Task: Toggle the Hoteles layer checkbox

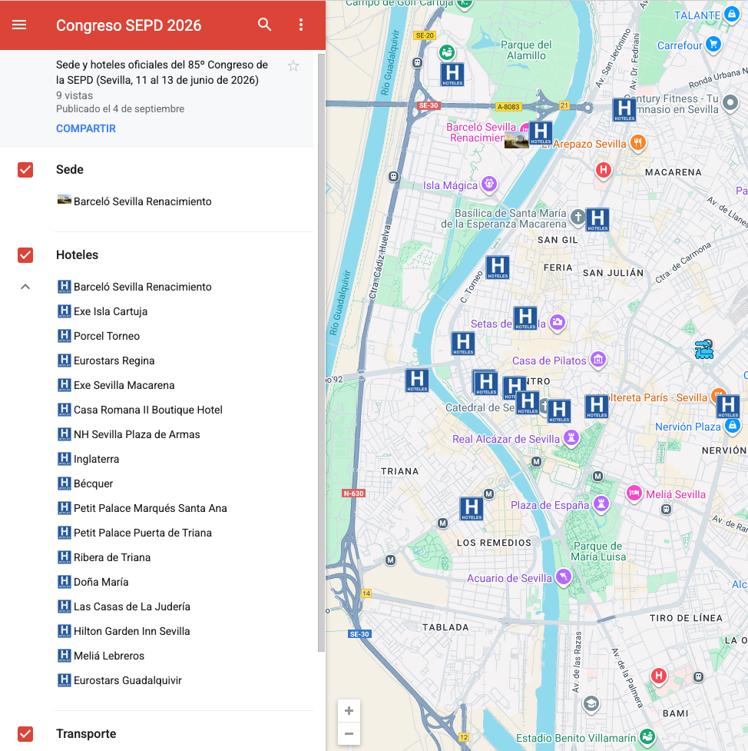Action: pyautogui.click(x=25, y=255)
